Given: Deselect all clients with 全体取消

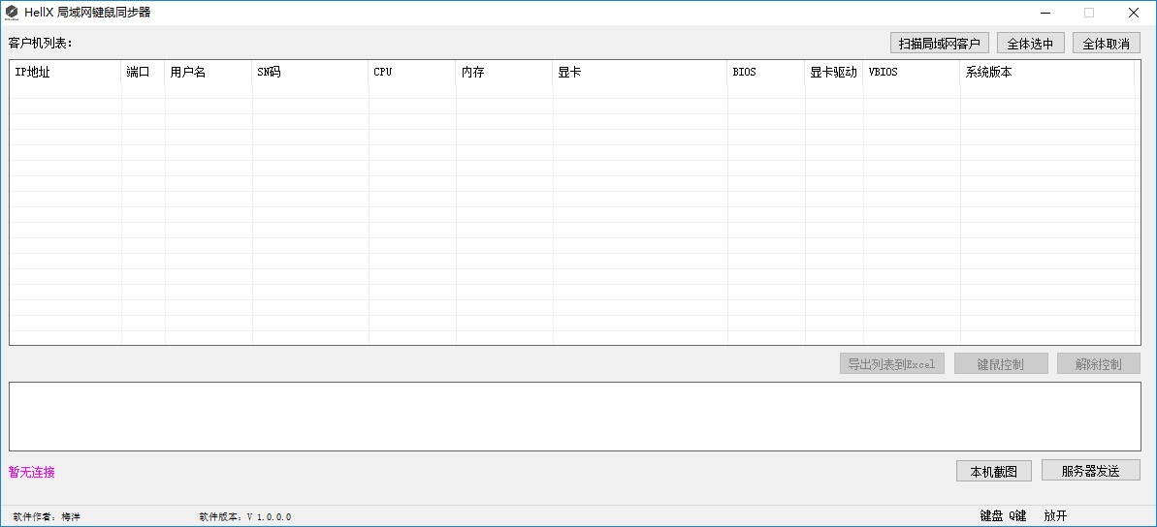Looking at the screenshot, I should (x=1107, y=44).
